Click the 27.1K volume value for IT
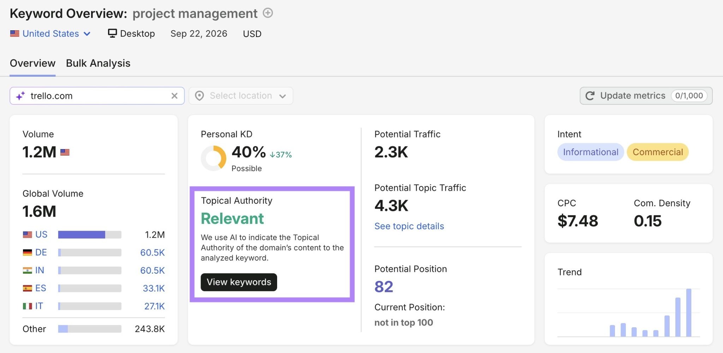The height and width of the screenshot is (353, 723). [154, 306]
